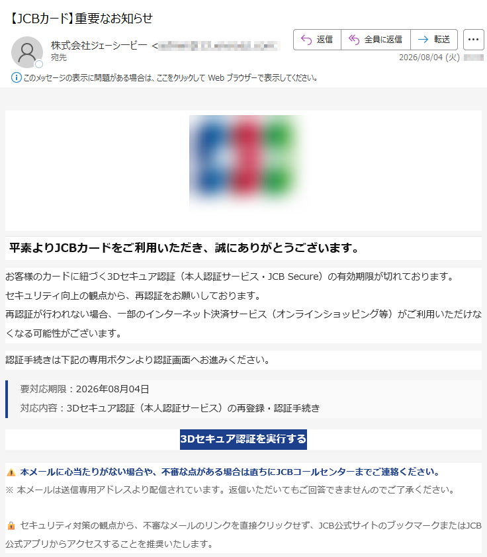
Task: Click the 転送 forward button
Action: (x=434, y=40)
